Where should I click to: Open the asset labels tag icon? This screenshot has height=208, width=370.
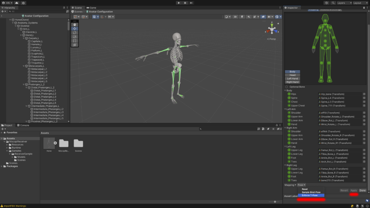click(x=367, y=200)
